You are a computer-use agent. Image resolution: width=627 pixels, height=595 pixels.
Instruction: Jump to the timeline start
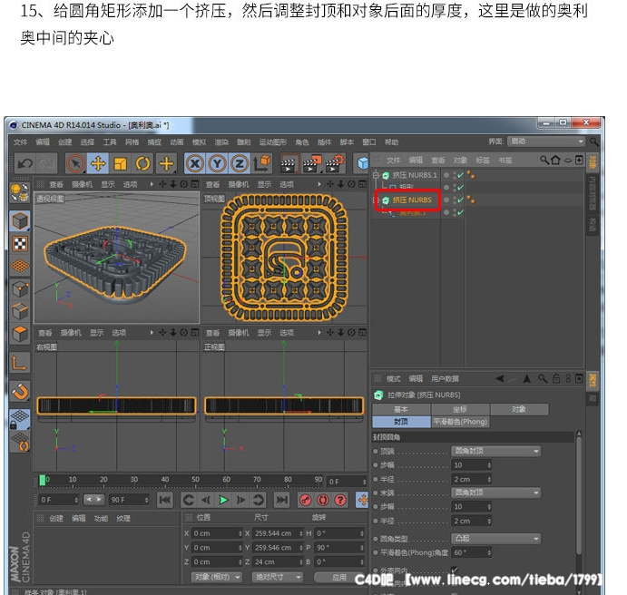pos(165,500)
